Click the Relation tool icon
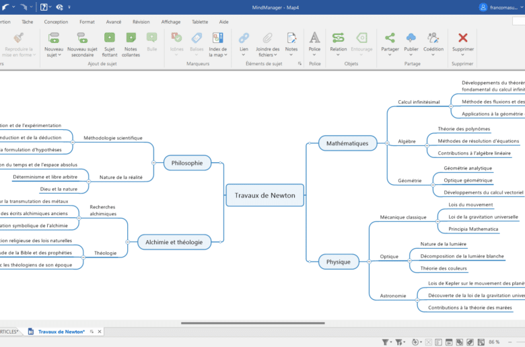The image size is (525, 347). [x=338, y=38]
